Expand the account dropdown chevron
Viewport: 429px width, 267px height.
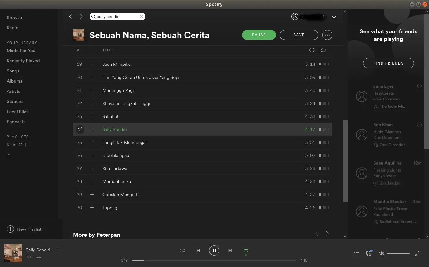(x=334, y=17)
